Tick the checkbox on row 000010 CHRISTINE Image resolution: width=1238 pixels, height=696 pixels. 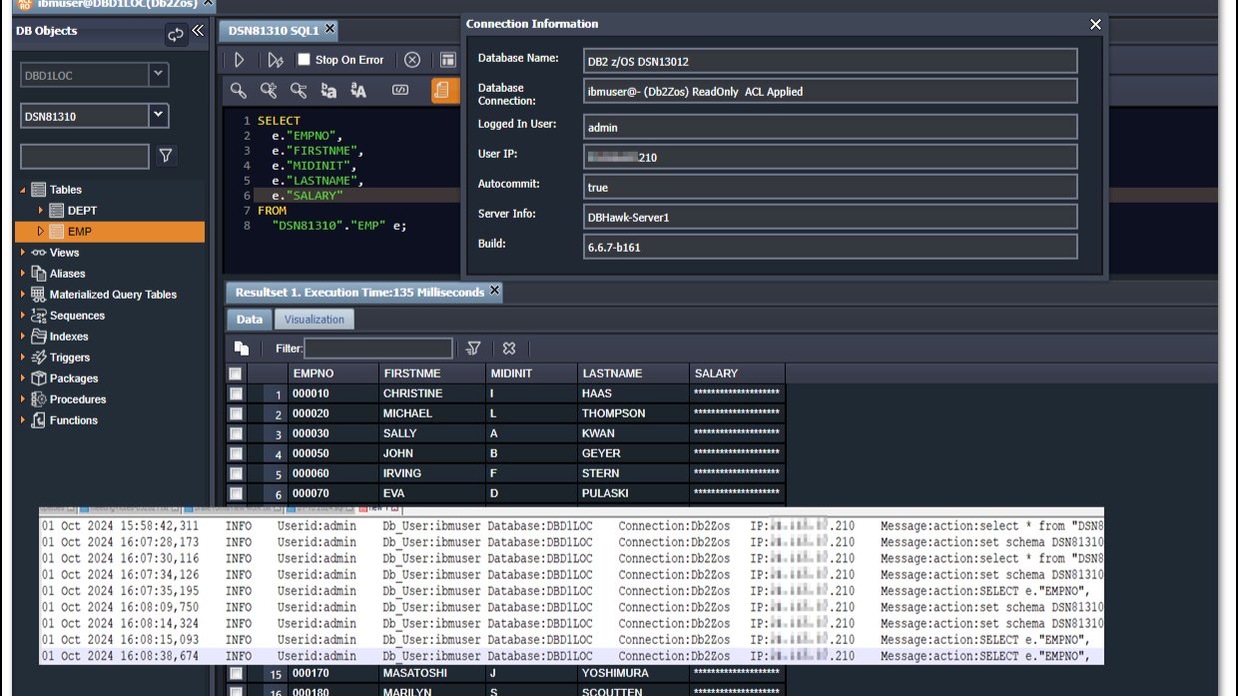tap(236, 392)
